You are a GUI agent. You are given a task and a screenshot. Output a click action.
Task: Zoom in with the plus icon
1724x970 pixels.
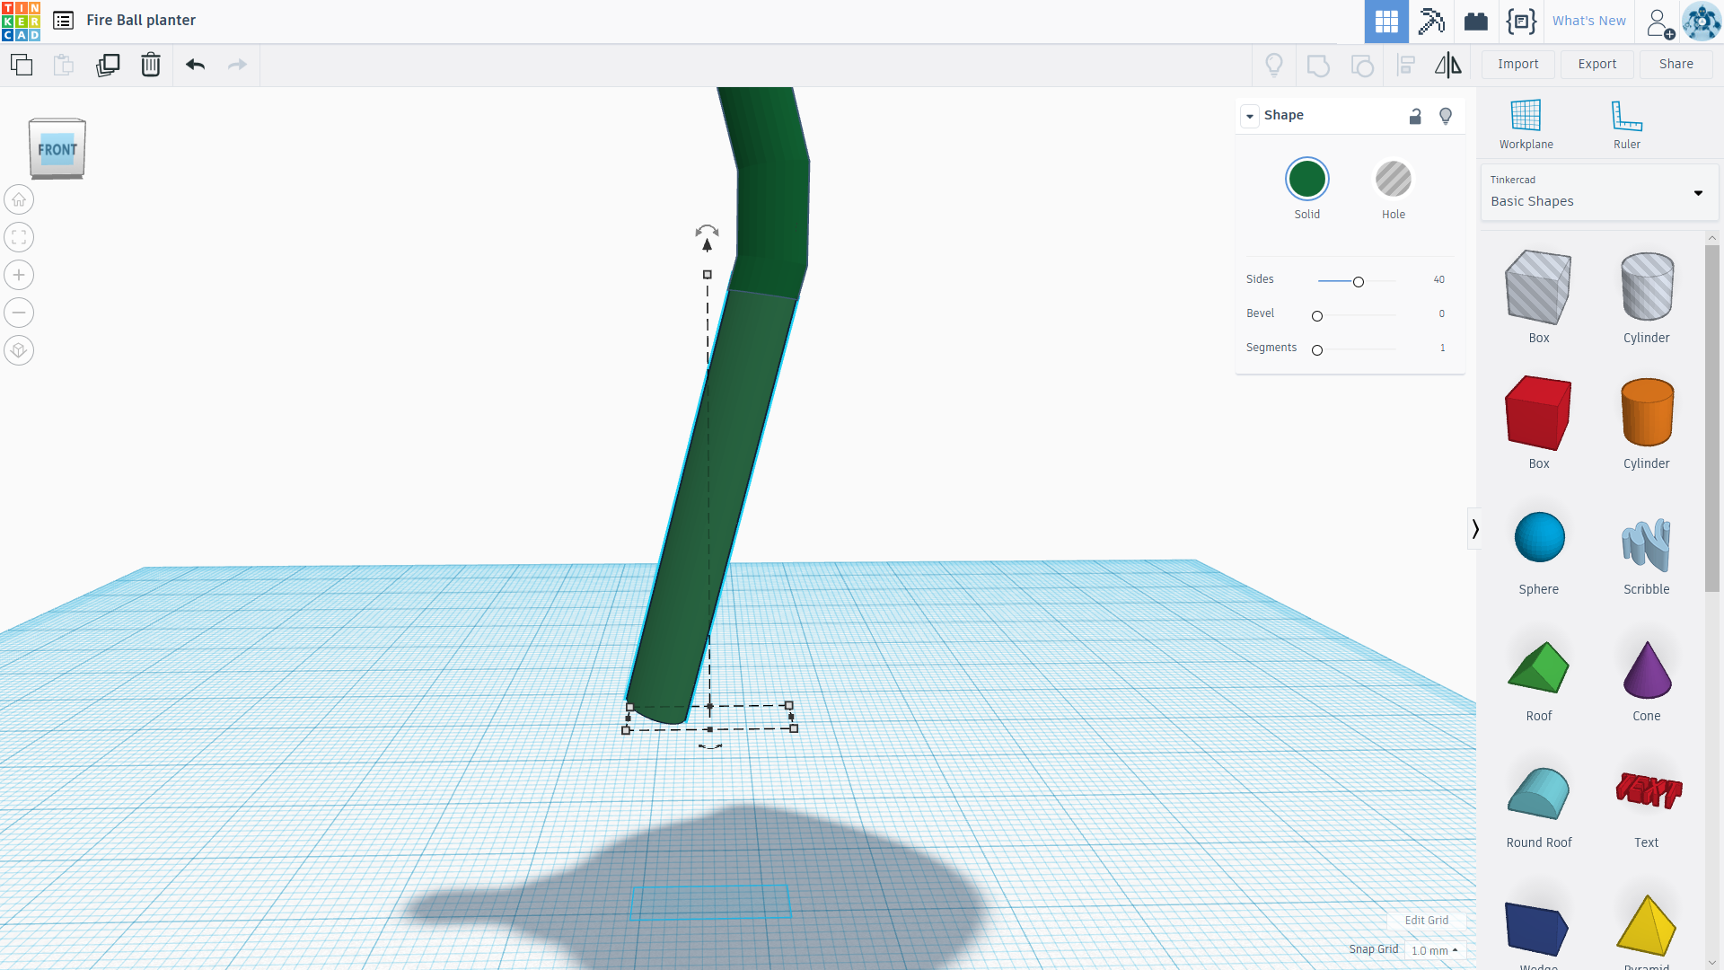pos(19,275)
